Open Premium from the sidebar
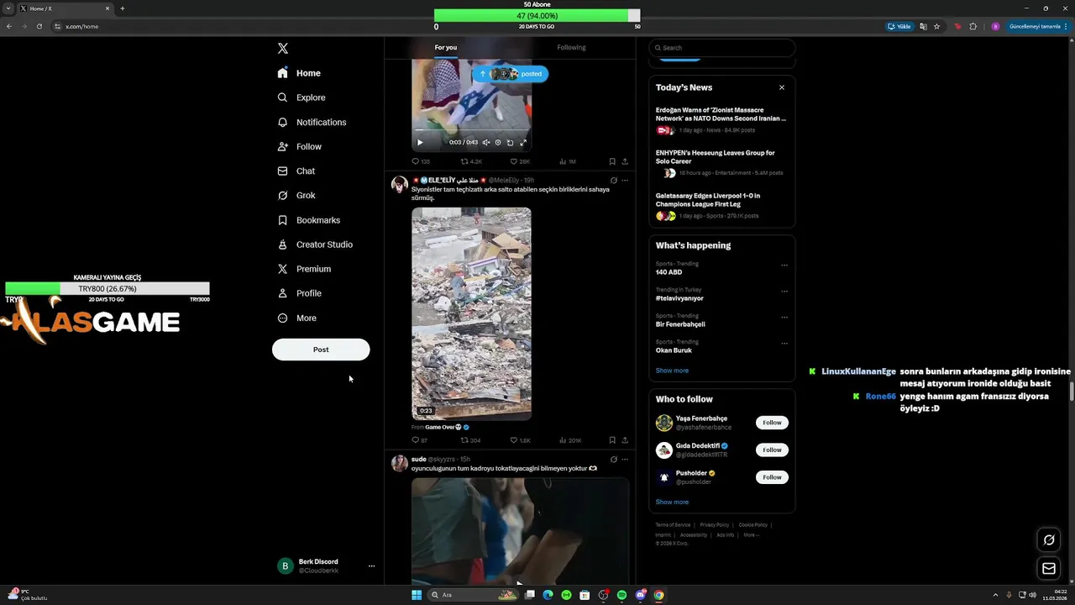This screenshot has height=605, width=1075. 304,269
